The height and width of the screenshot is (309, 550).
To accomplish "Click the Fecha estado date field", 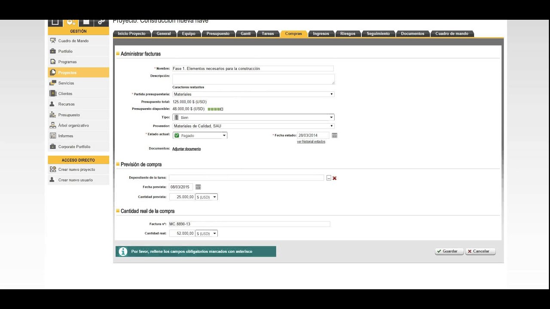I will (x=313, y=135).
